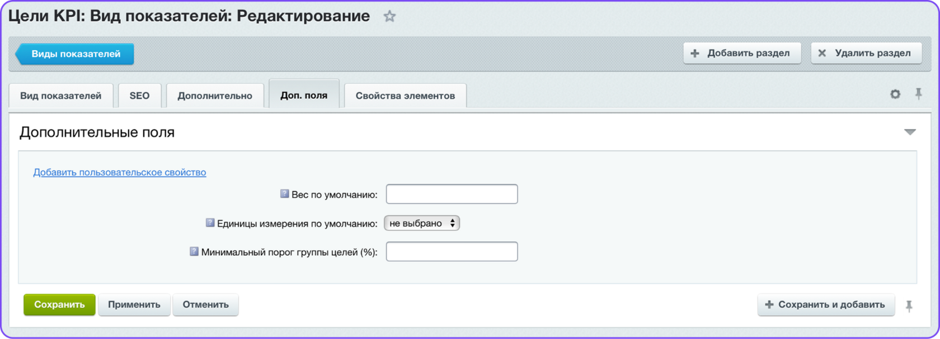Go back to Виды показателей list
This screenshot has width=940, height=339.
(x=76, y=54)
